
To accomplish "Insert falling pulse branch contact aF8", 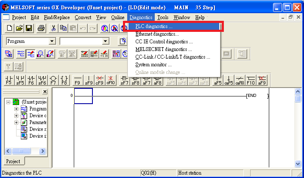I will 157,80.
